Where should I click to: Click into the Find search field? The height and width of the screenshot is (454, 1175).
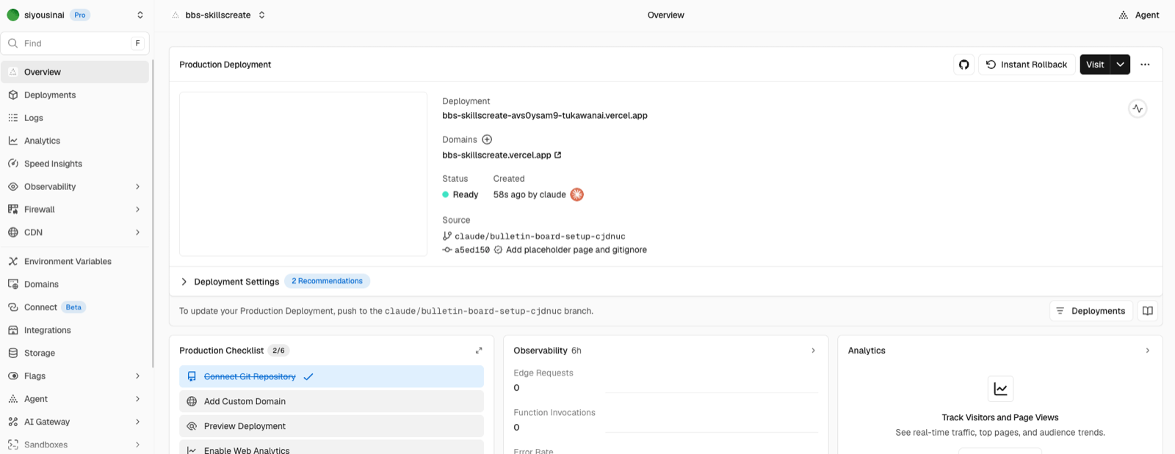coord(75,43)
